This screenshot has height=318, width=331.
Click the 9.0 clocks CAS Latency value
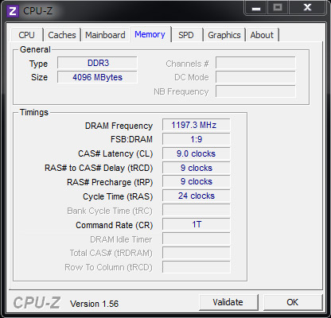point(196,153)
